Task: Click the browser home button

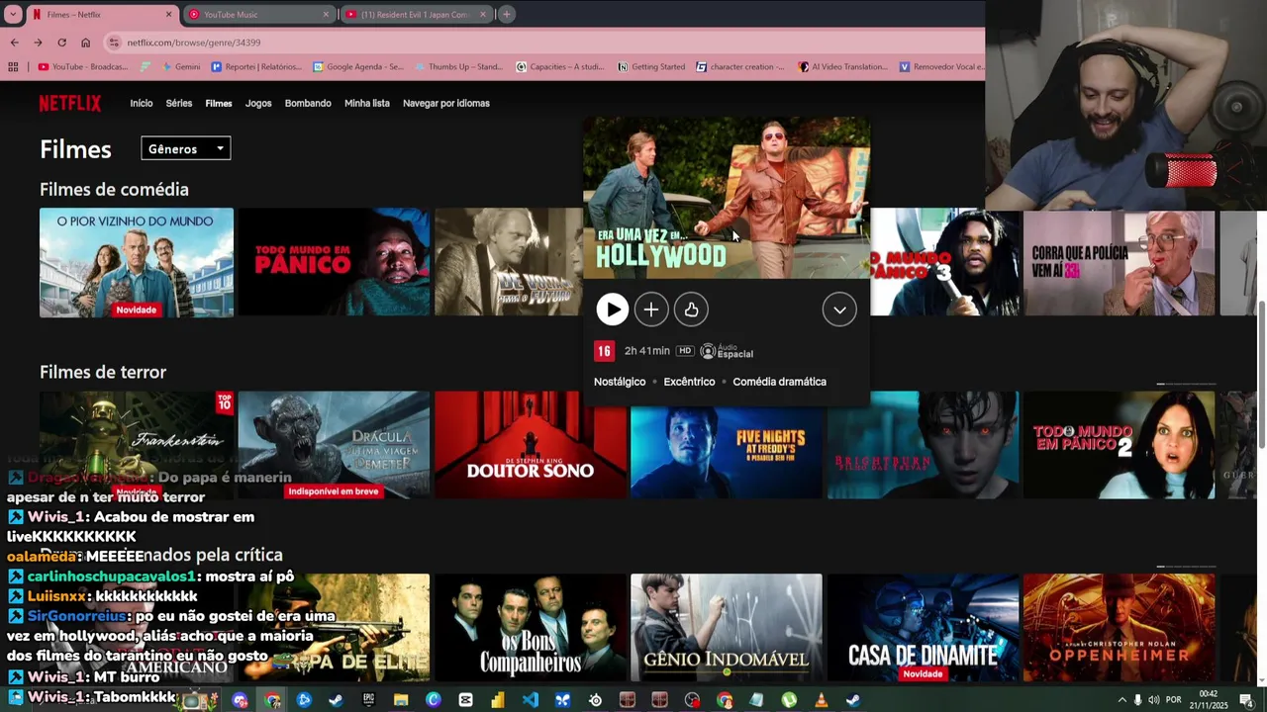Action: 85,43
